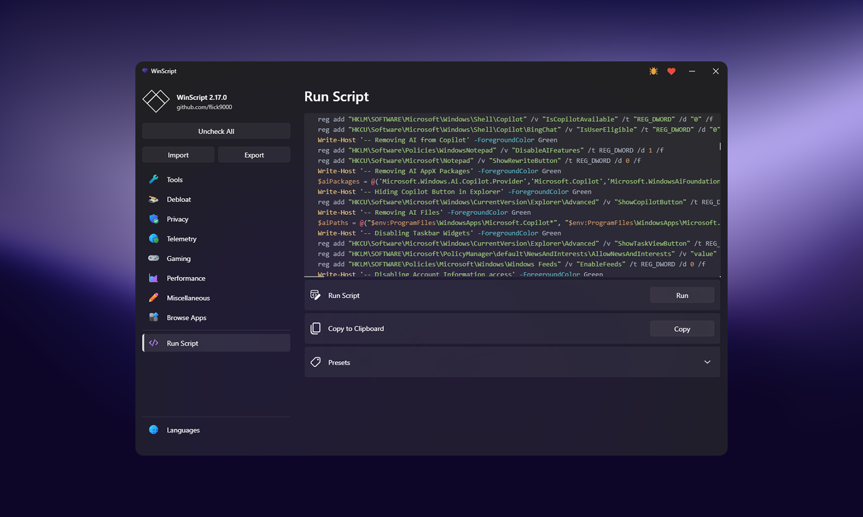This screenshot has width=863, height=517.
Task: Click the Import button
Action: [x=178, y=155]
